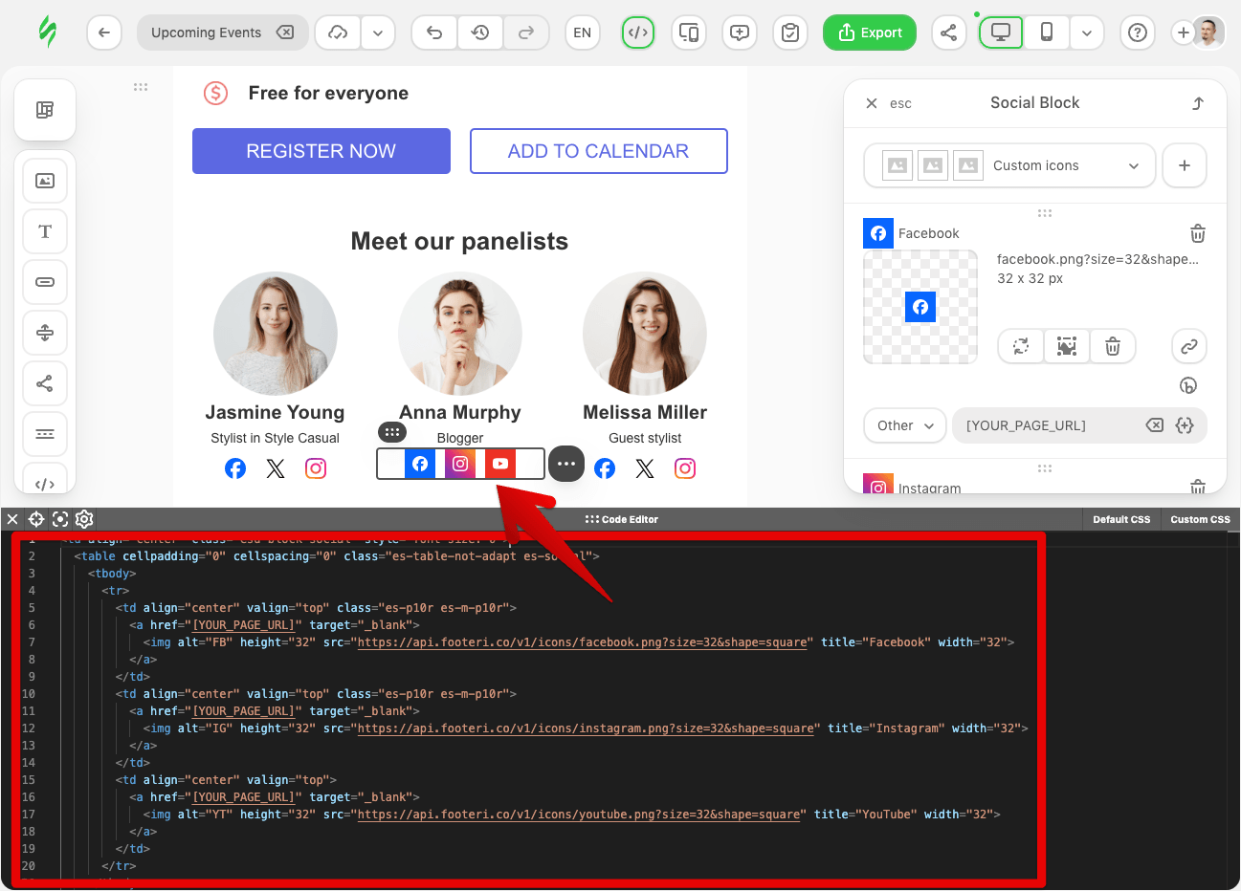Switch to mobile view mode
This screenshot has width=1241, height=891.
pyautogui.click(x=1047, y=33)
